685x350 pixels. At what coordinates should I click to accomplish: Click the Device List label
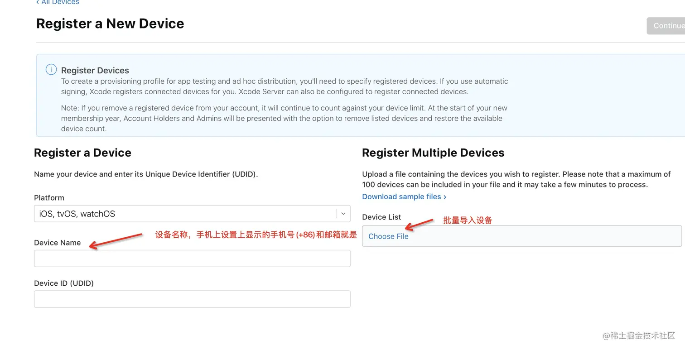coord(381,217)
